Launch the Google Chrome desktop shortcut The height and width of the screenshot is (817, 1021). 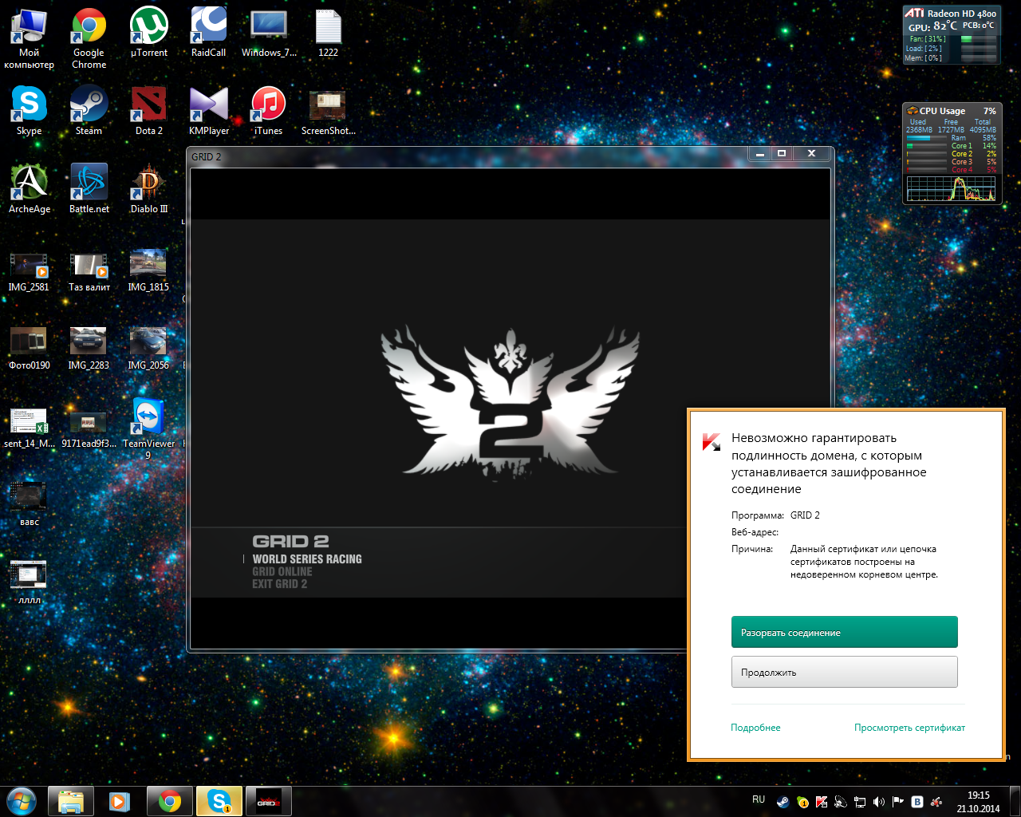pyautogui.click(x=89, y=38)
